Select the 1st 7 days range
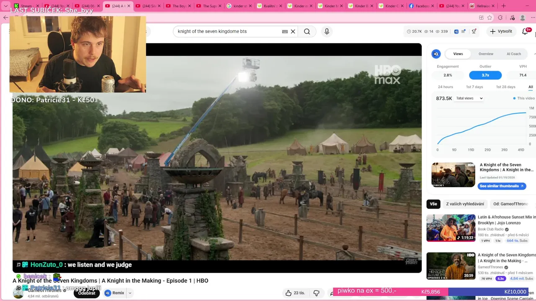Image resolution: width=536 pixels, height=301 pixels. pos(474,87)
